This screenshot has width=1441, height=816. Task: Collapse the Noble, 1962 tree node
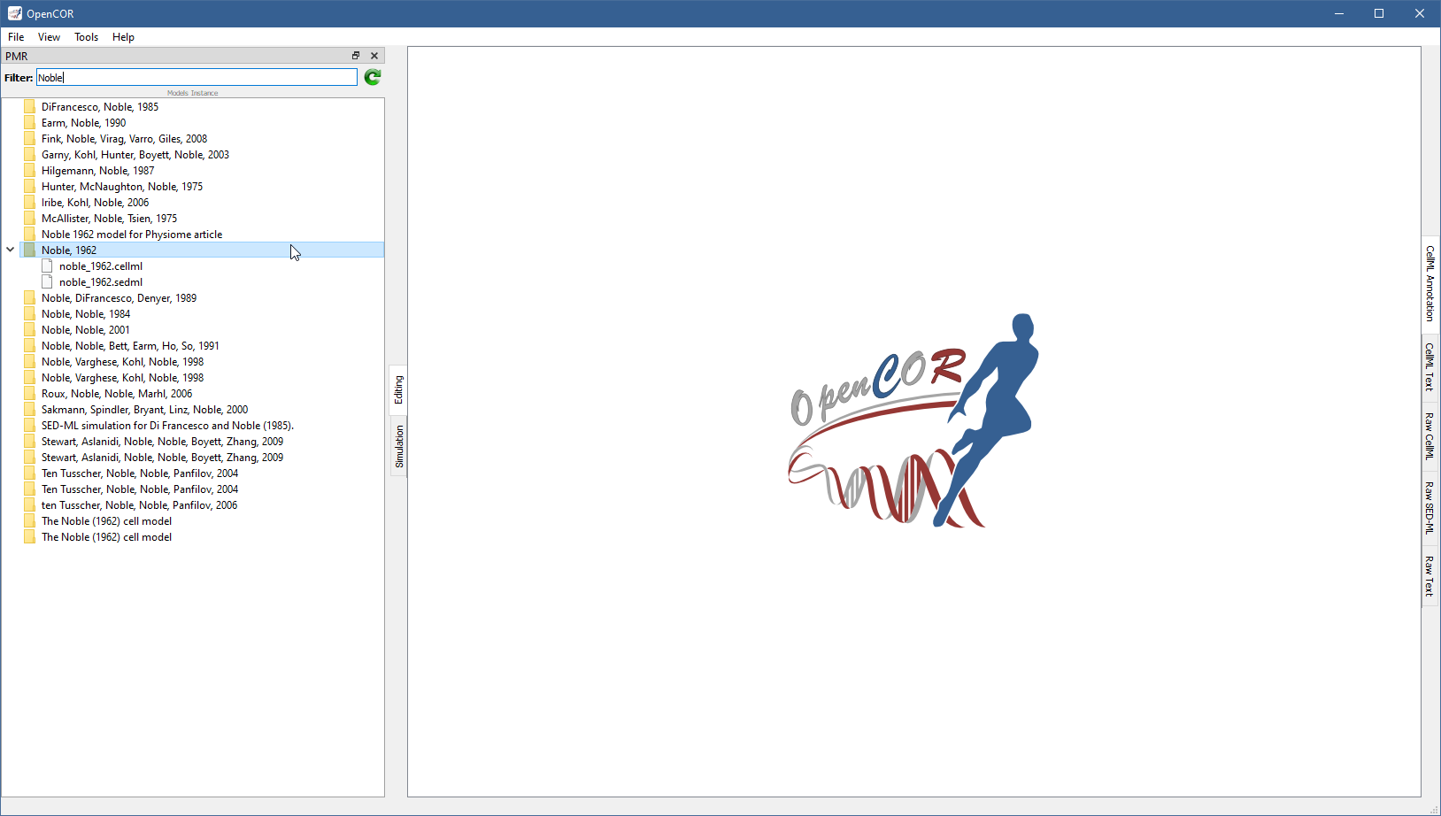[x=11, y=250]
